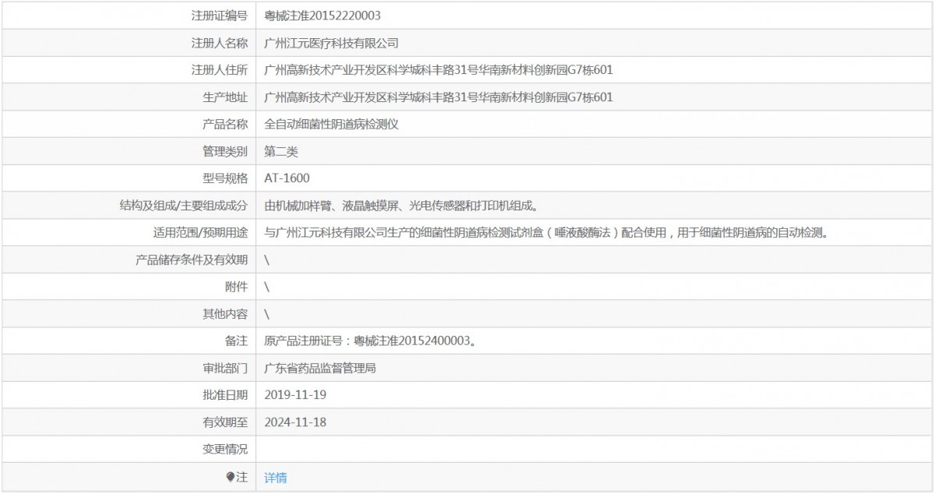Click the 批准日期 label
This screenshot has width=935, height=494.
[x=225, y=395]
